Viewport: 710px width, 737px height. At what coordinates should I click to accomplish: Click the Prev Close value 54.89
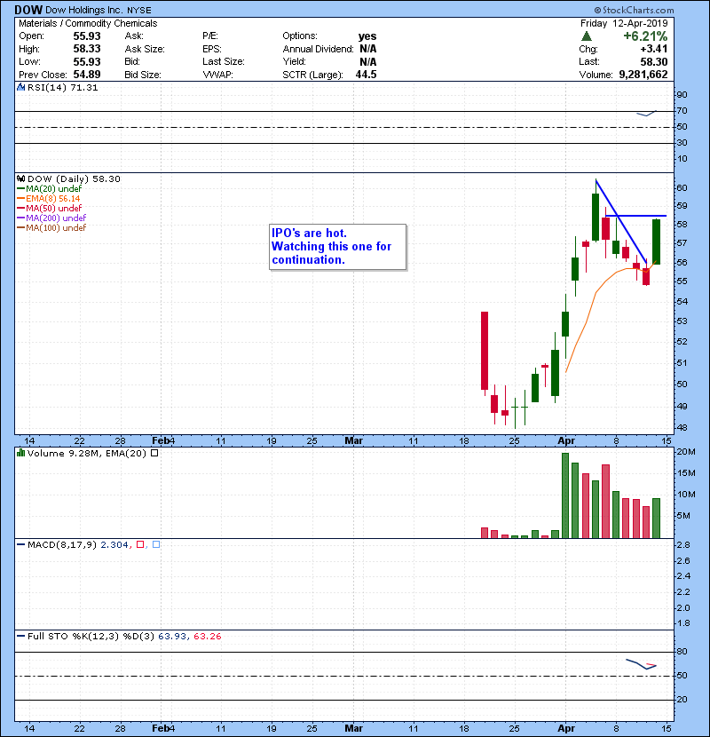tap(87, 75)
